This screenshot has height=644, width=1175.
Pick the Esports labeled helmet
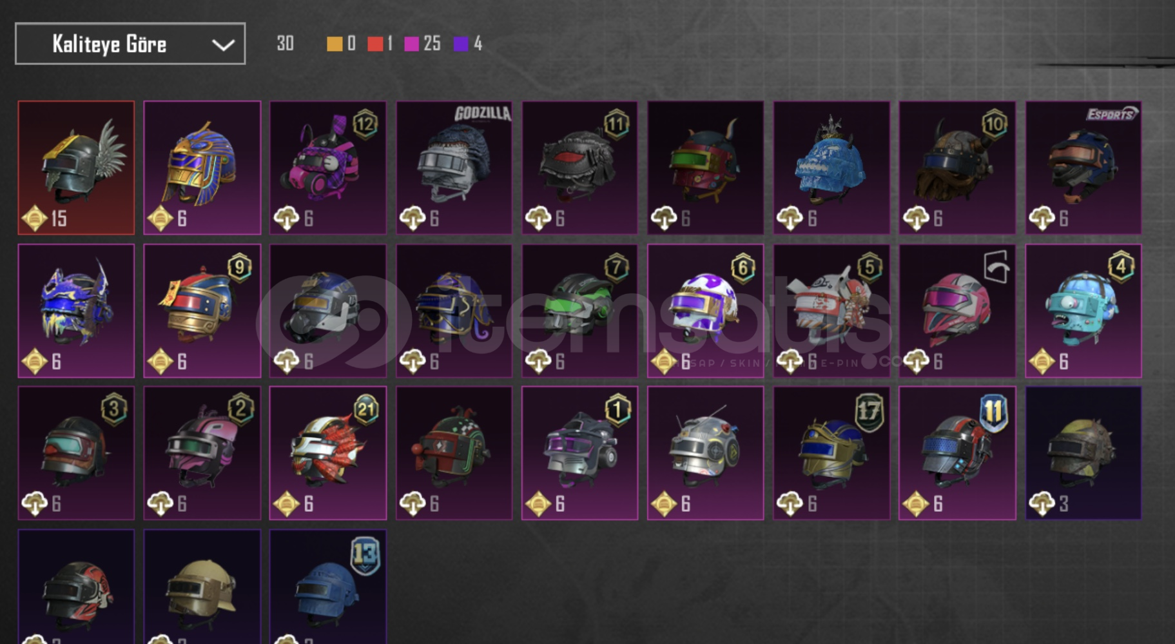[x=1083, y=168]
